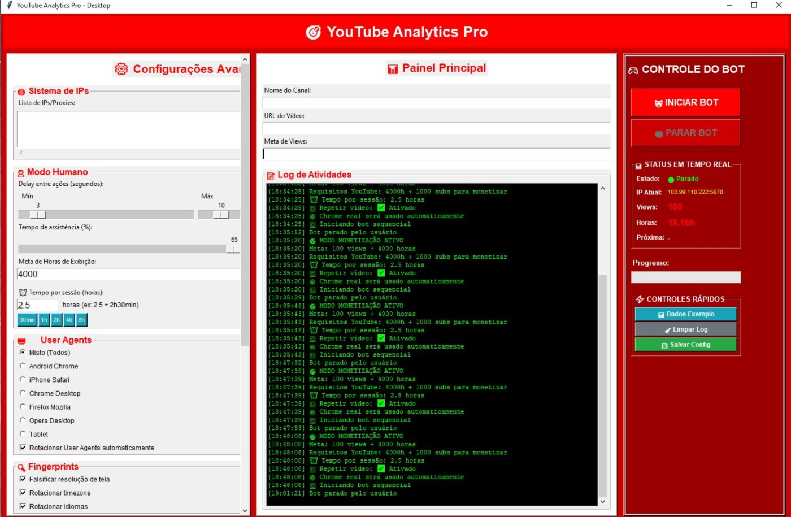Select the Android Chrome user agent
The image size is (791, 517).
point(23,366)
